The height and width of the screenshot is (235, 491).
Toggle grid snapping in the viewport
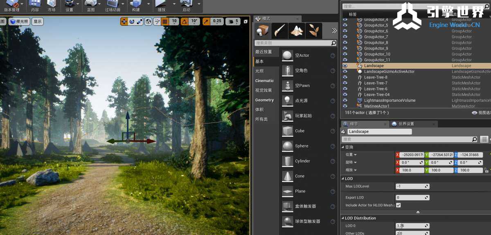pyautogui.click(x=164, y=21)
